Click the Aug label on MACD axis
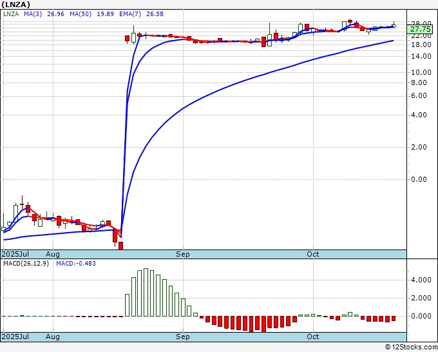 pyautogui.click(x=53, y=337)
